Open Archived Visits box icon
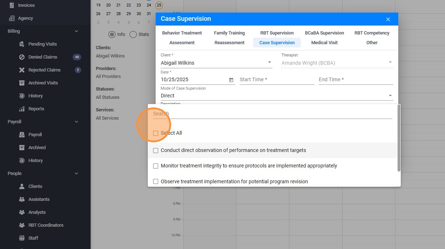This screenshot has width=445, height=249. click(x=22, y=83)
